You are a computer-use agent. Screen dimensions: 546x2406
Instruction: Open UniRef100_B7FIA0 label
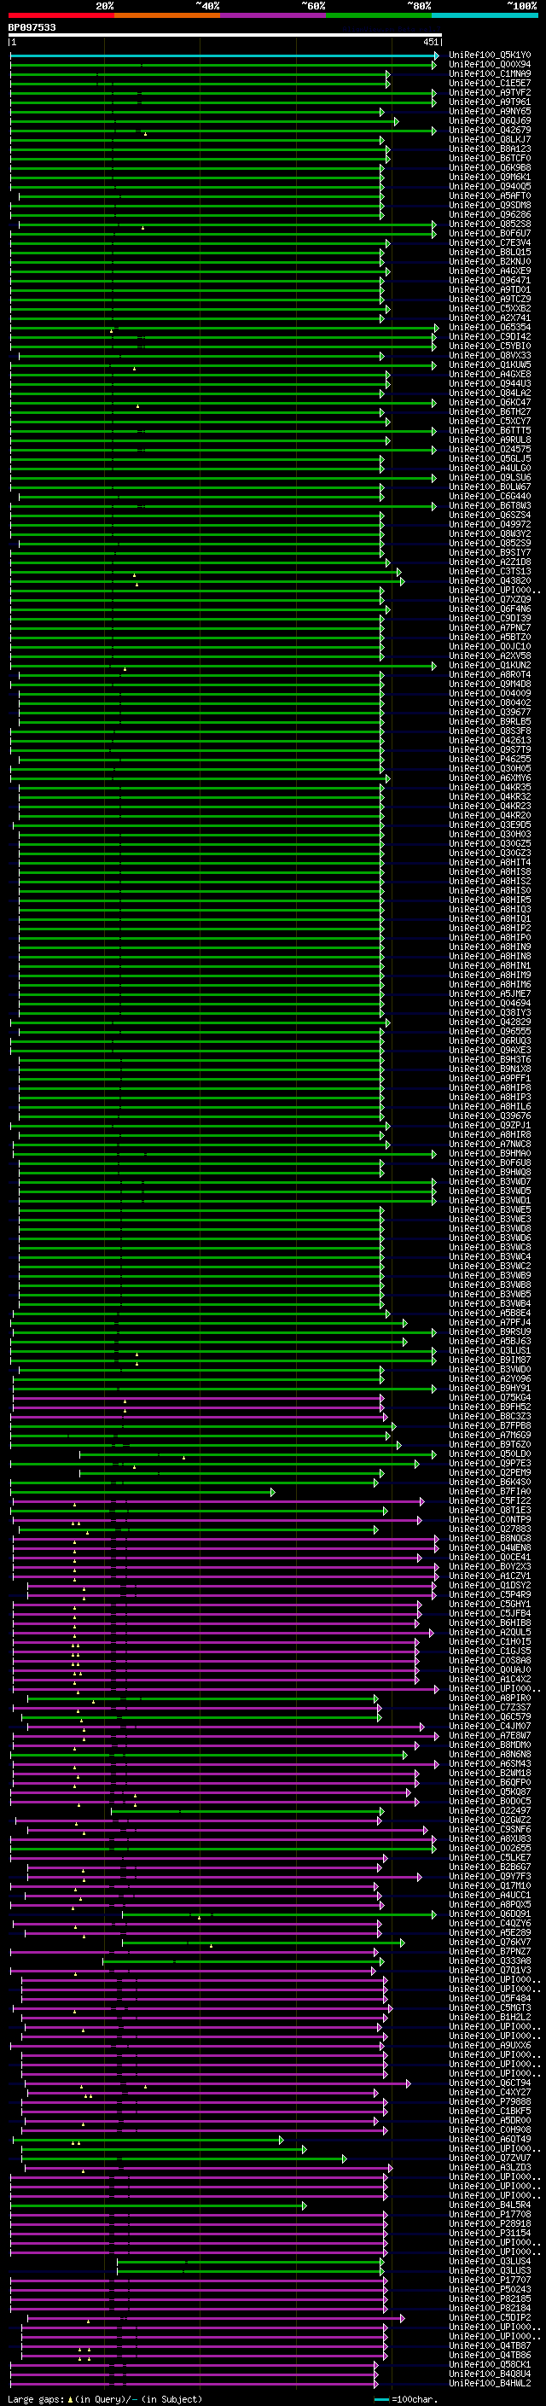pos(489,1492)
